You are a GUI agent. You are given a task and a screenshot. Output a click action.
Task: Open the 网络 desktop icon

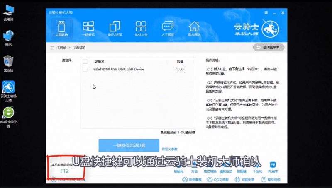8,38
